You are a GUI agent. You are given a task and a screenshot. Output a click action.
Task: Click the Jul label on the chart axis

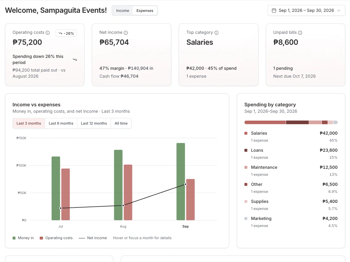(61, 226)
